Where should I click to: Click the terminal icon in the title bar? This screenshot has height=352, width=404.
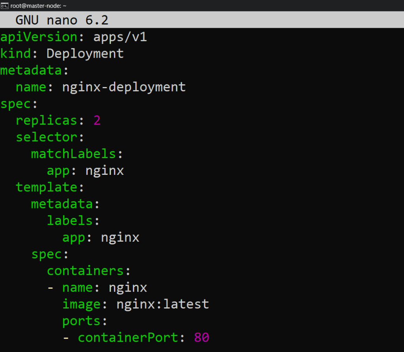pos(5,6)
